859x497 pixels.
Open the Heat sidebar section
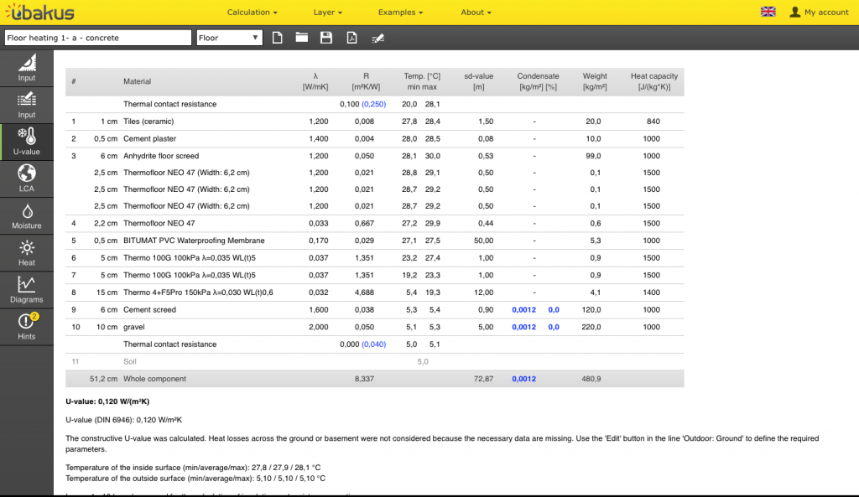(x=27, y=252)
